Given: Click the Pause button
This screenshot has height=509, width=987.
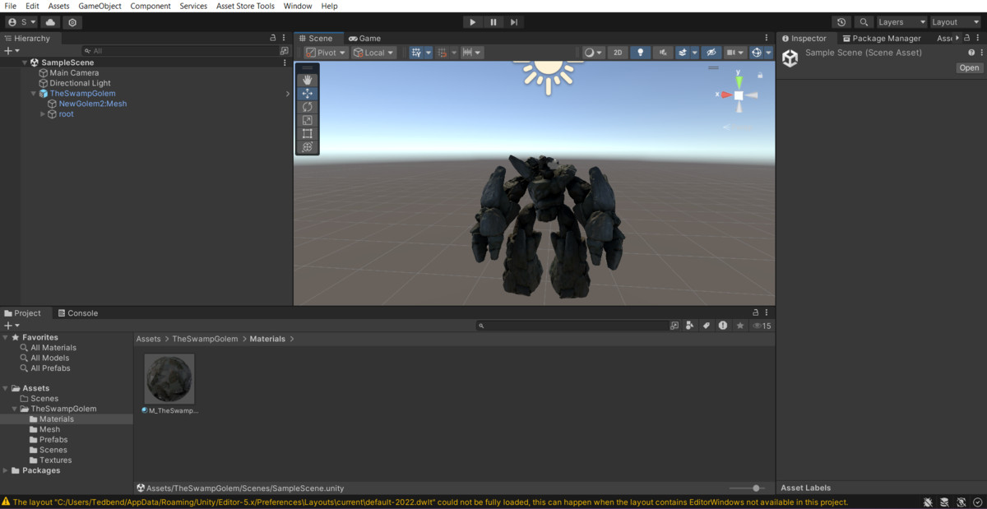Looking at the screenshot, I should point(493,22).
